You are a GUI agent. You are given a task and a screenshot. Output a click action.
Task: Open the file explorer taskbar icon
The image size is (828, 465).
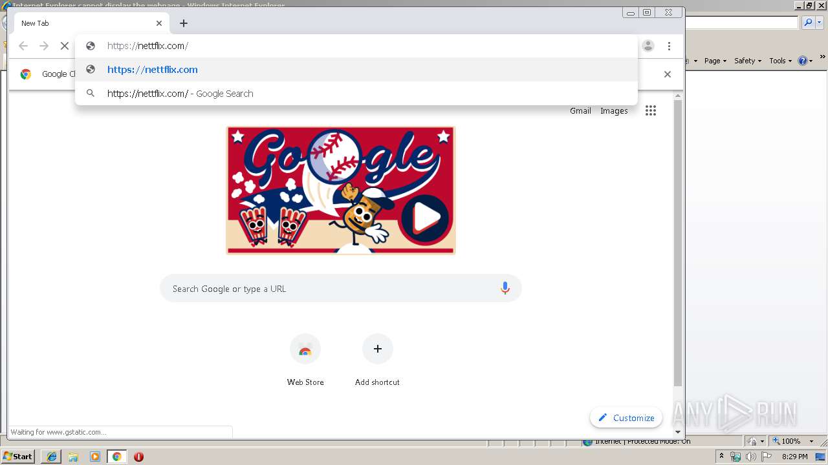[73, 457]
